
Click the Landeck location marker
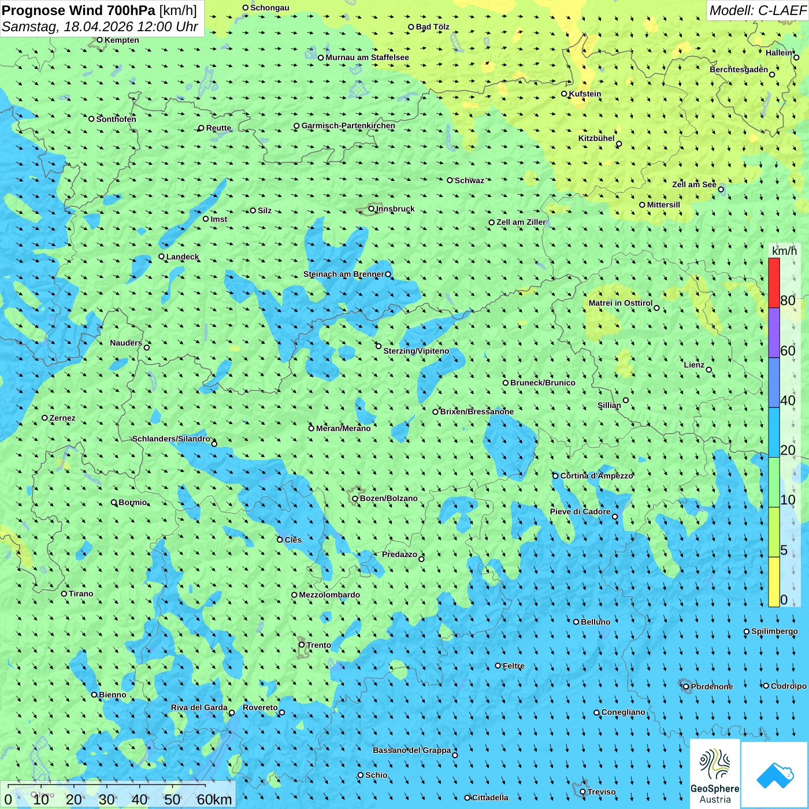pyautogui.click(x=162, y=257)
